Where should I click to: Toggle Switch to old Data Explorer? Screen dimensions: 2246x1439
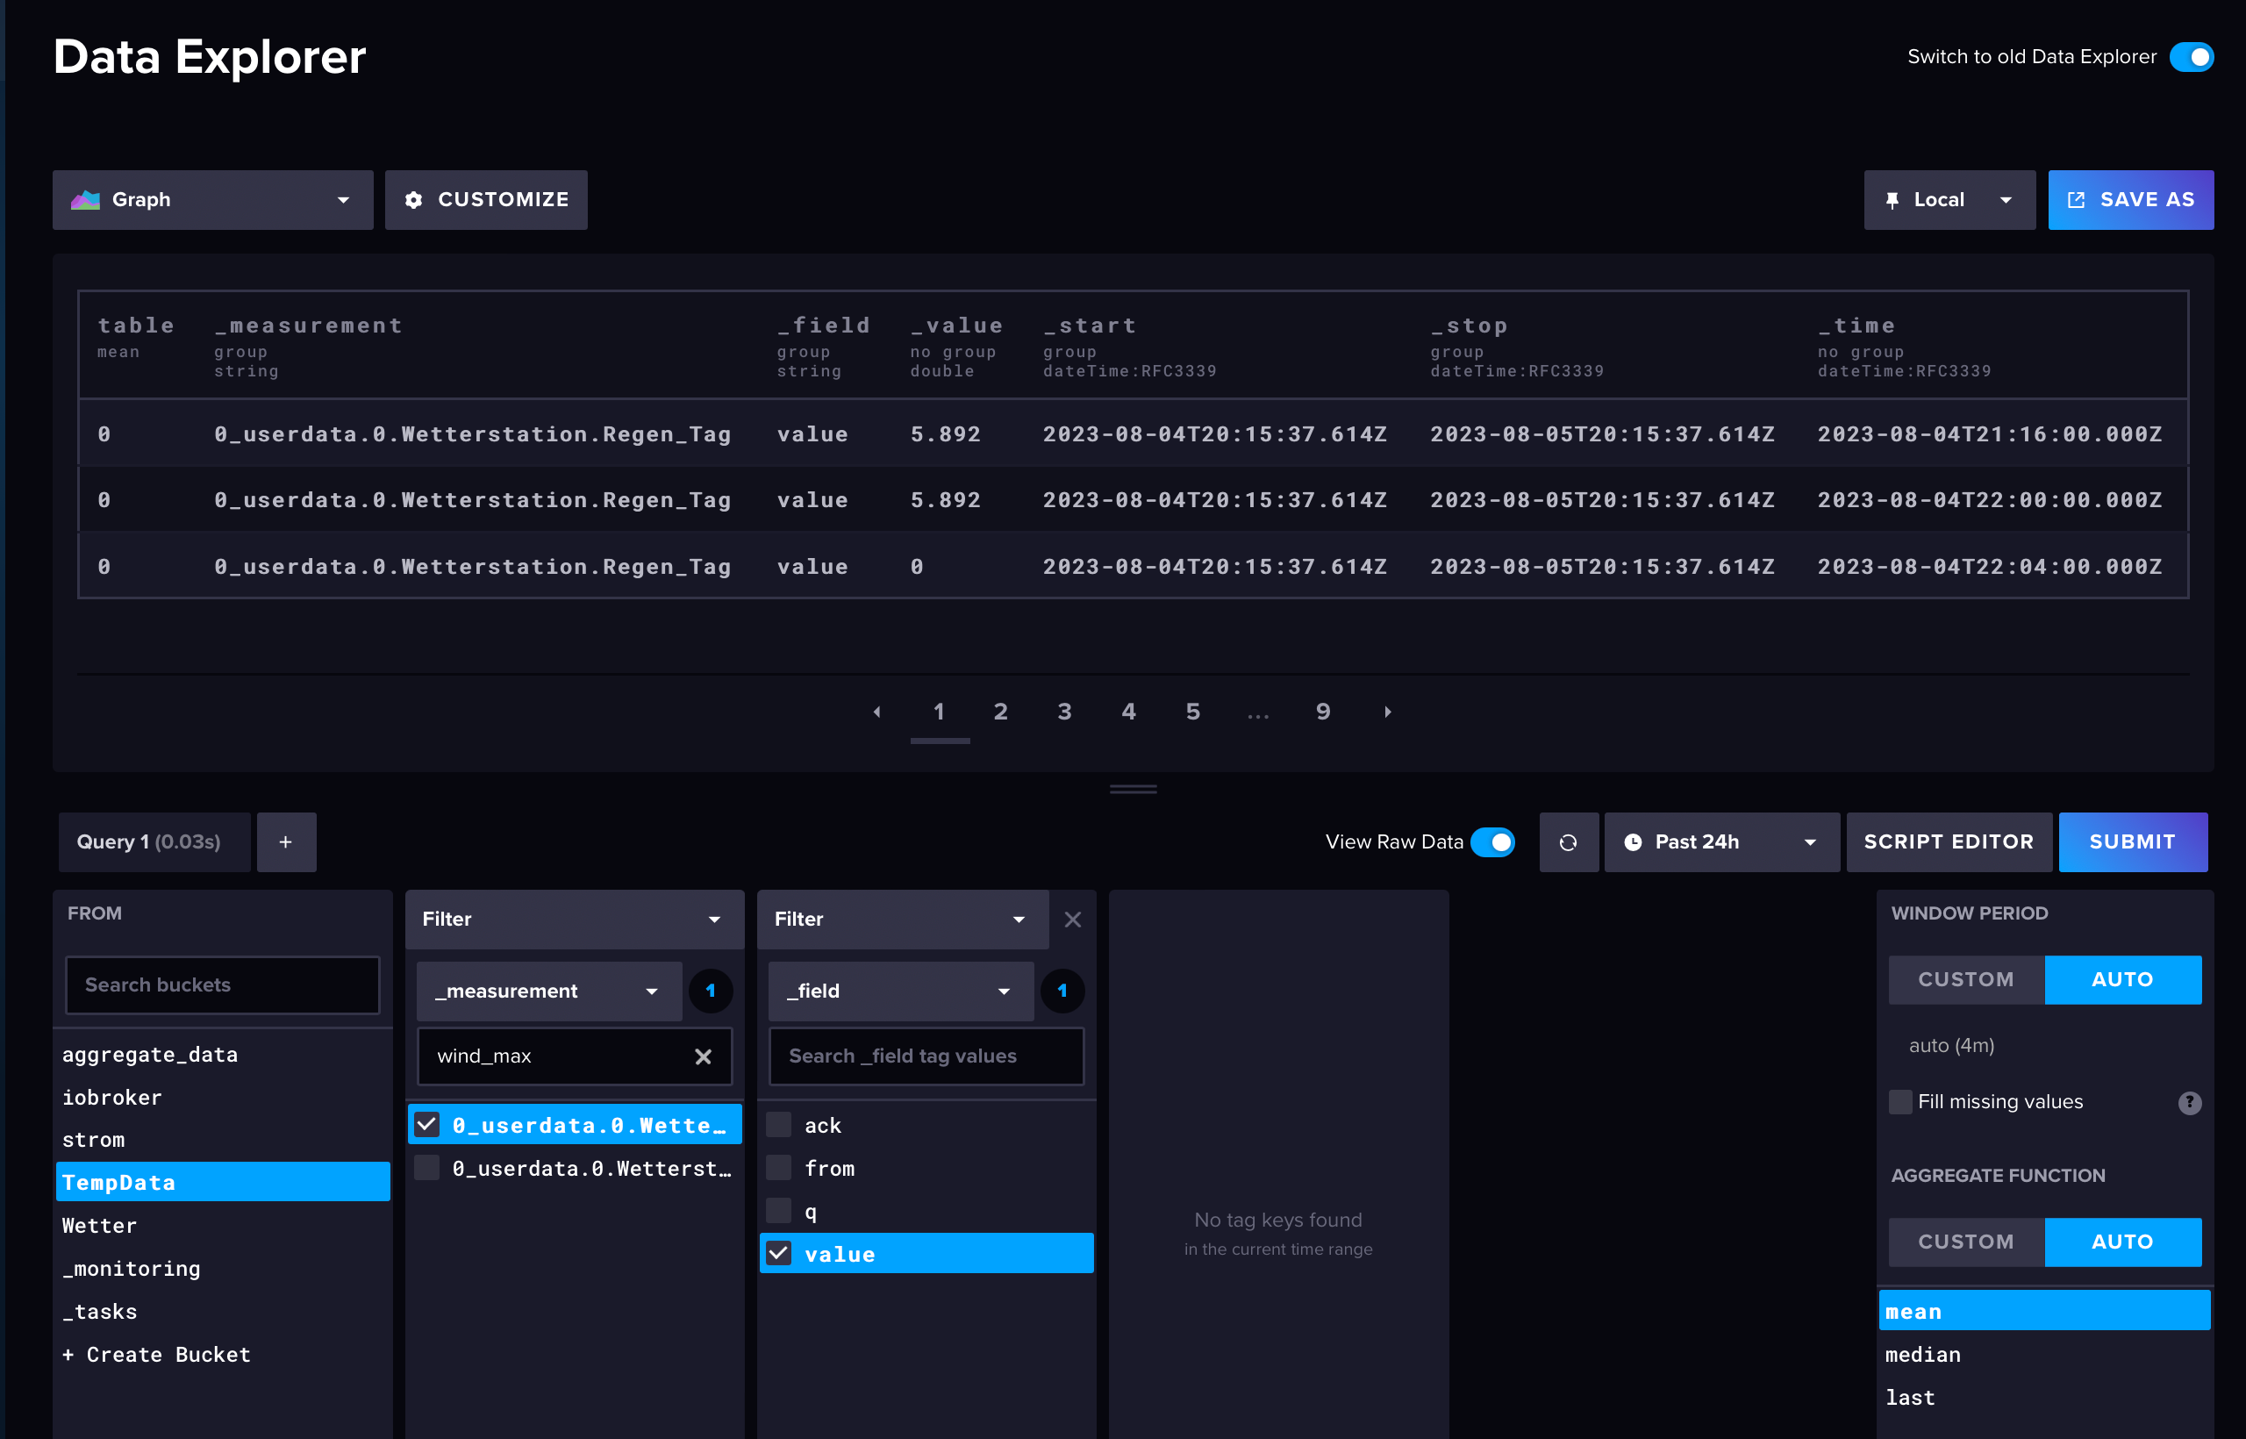[2190, 57]
